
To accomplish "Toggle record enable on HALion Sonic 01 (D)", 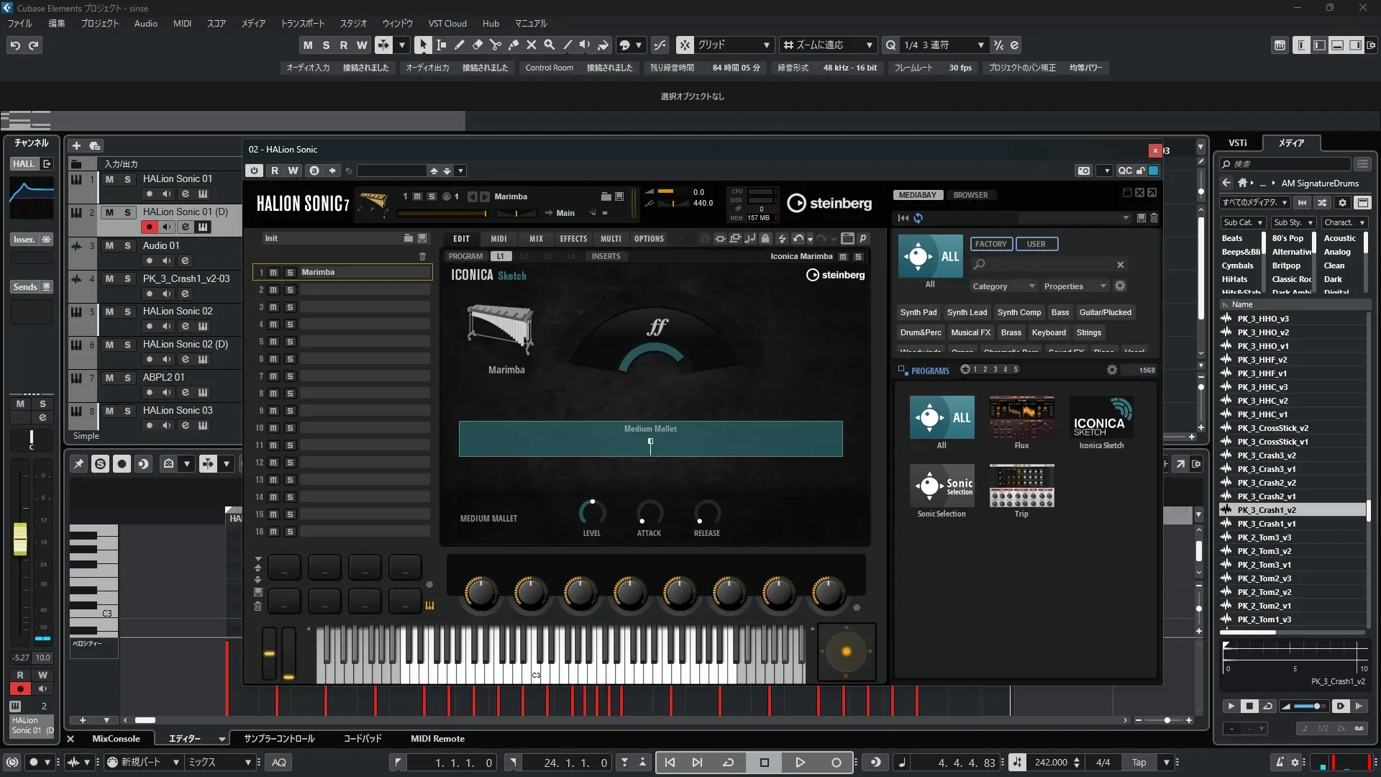I will [x=149, y=227].
